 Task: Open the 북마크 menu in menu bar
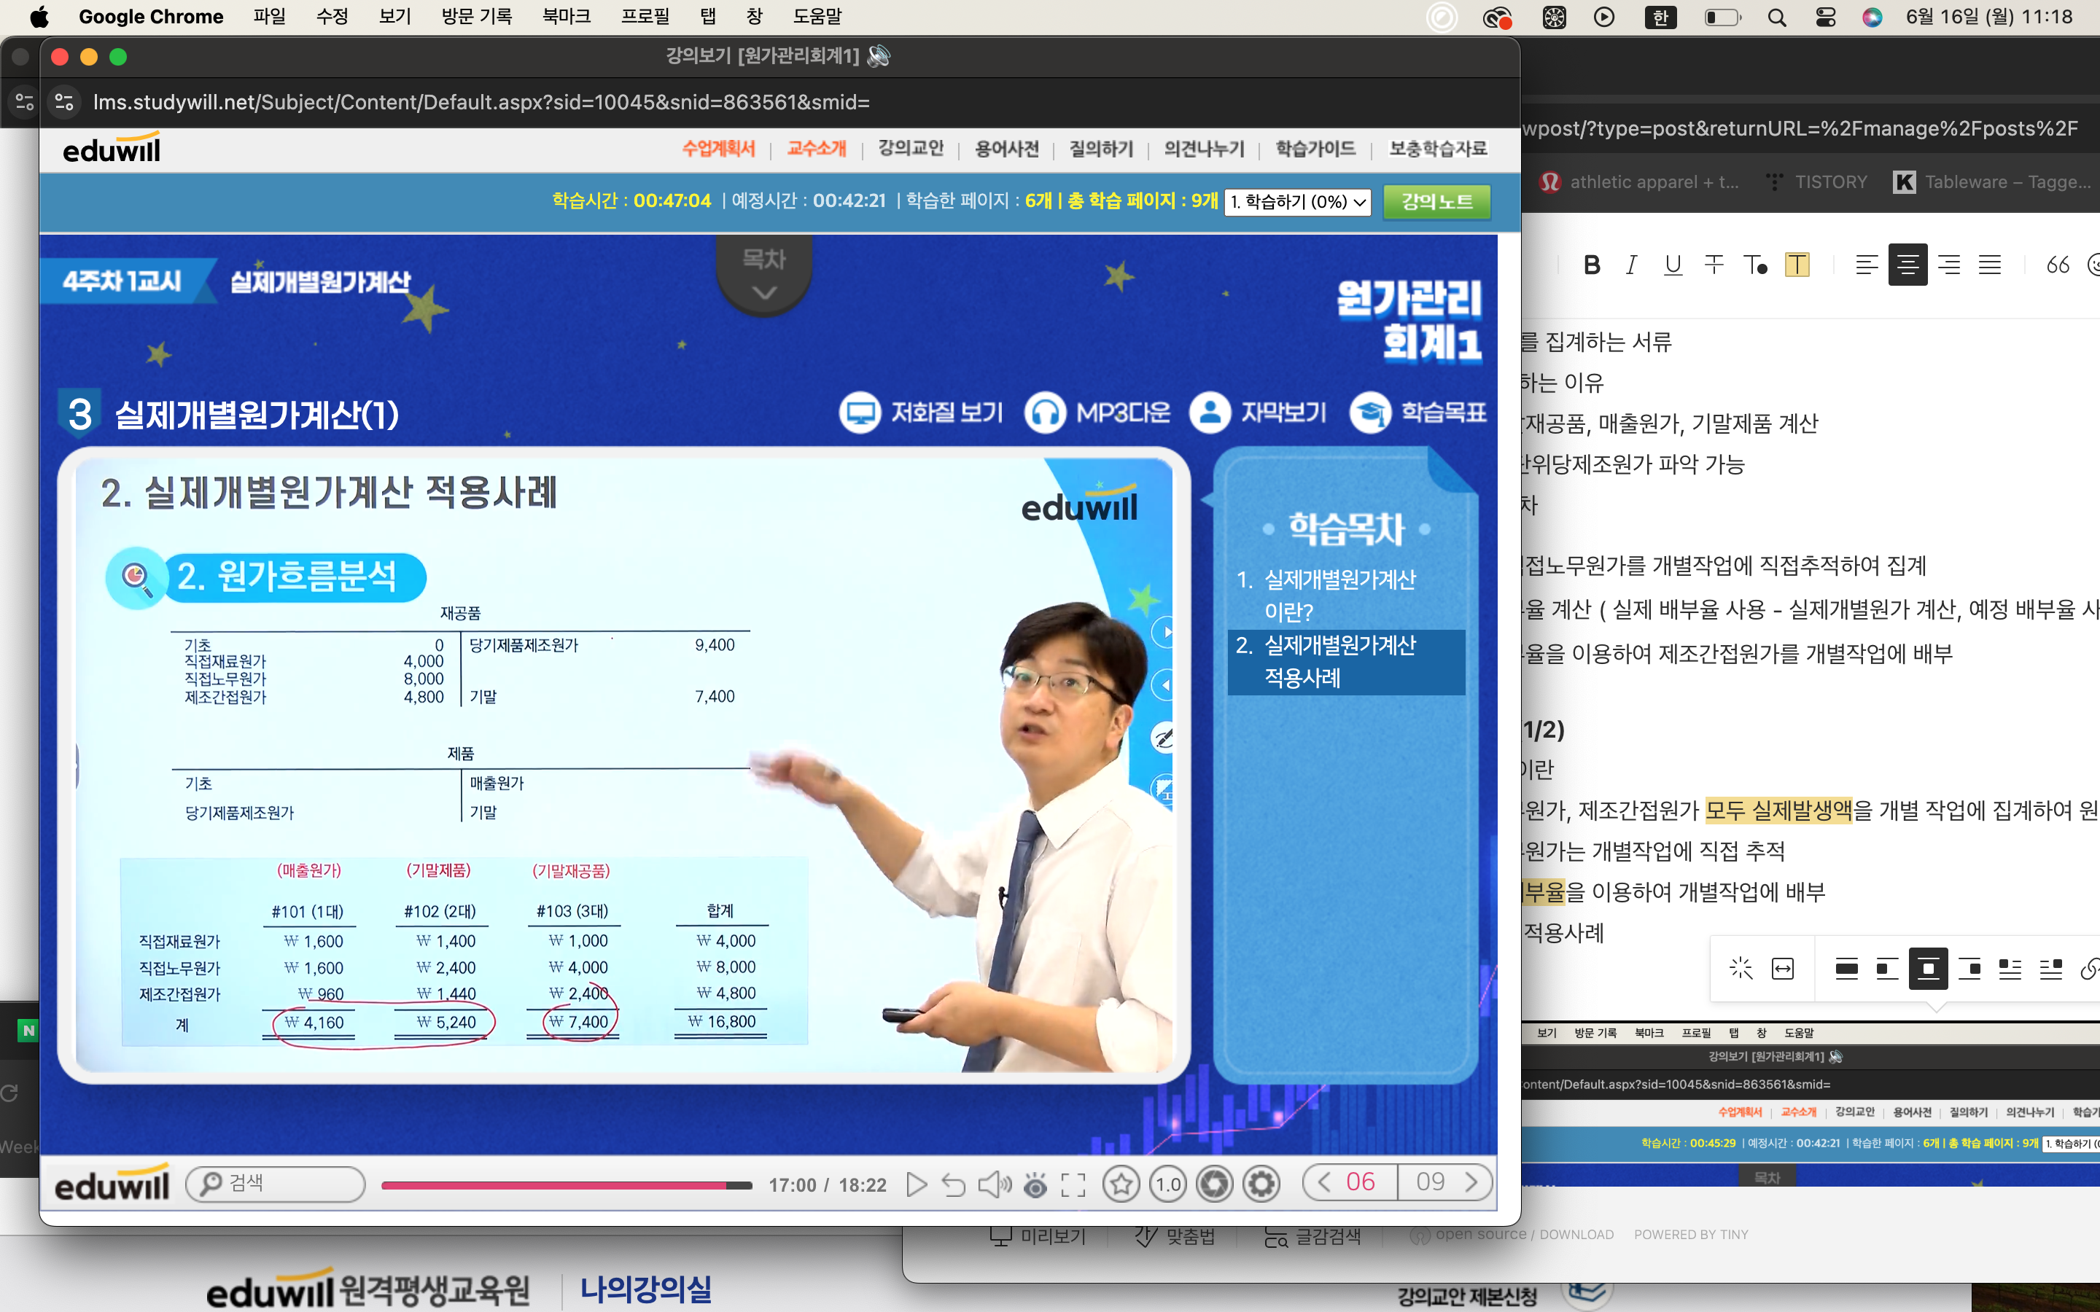click(566, 17)
